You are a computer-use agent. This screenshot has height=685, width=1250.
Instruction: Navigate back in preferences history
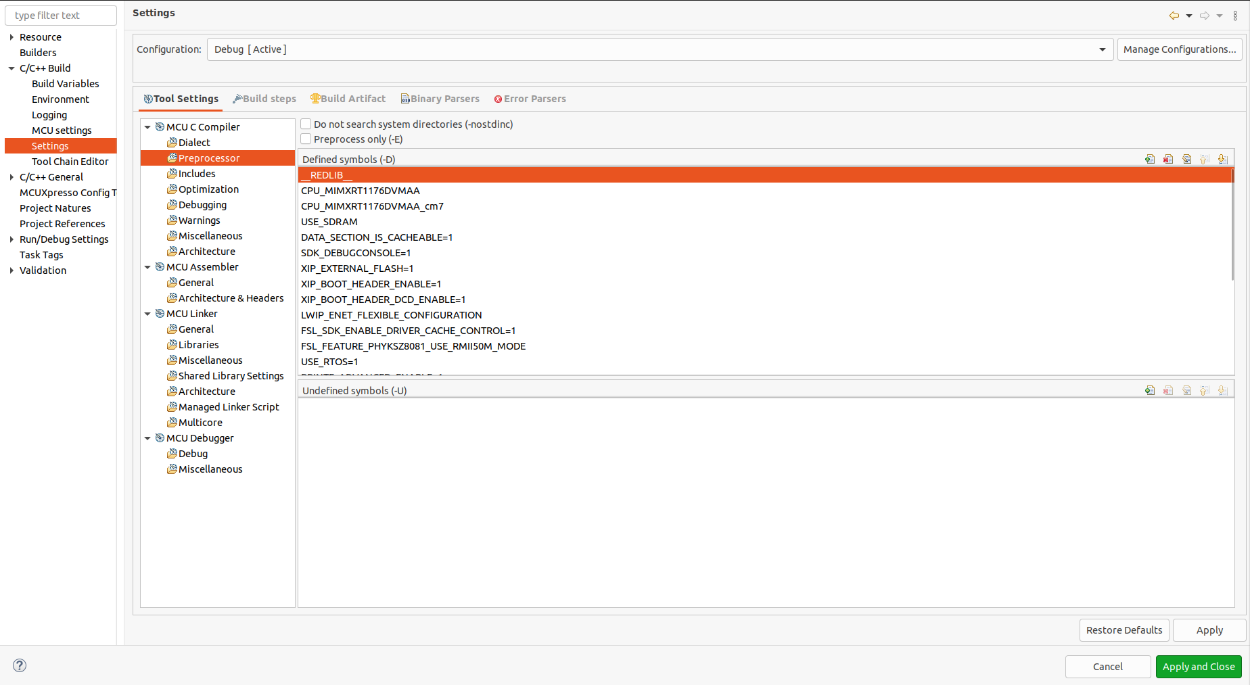(1174, 15)
